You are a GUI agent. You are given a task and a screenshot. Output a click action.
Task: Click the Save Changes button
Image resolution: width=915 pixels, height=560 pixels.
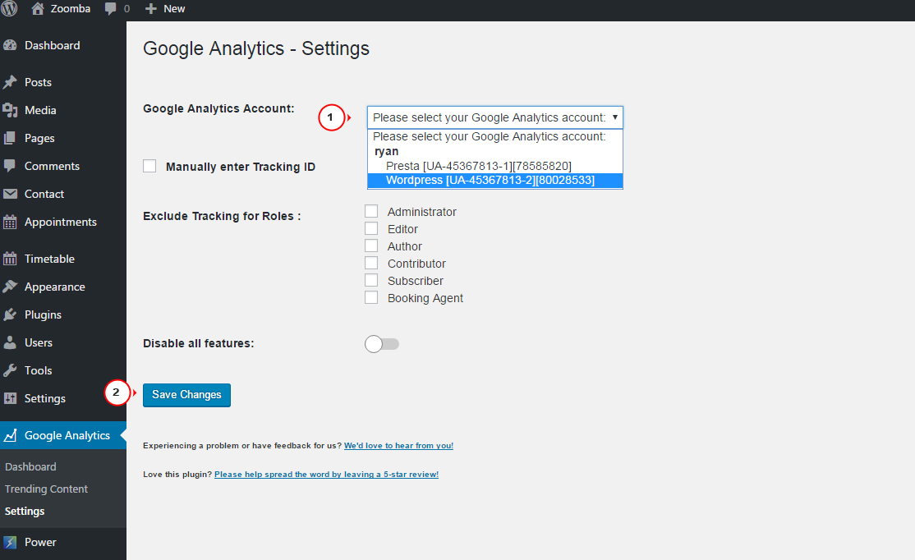(x=186, y=395)
